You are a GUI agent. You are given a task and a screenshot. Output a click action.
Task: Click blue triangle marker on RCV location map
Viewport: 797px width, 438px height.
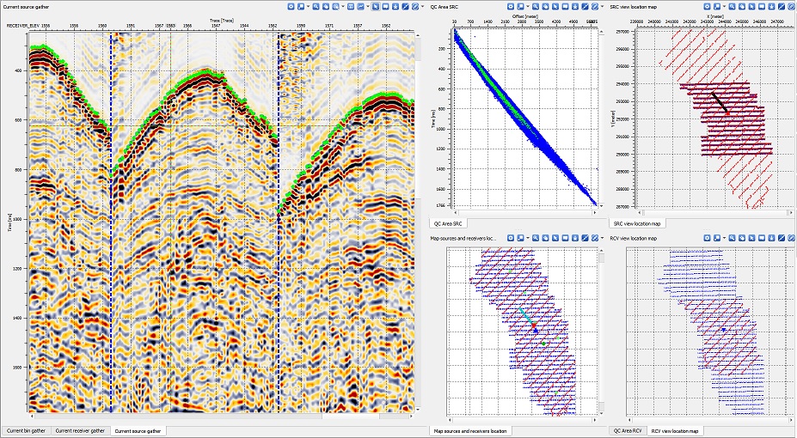pos(724,330)
